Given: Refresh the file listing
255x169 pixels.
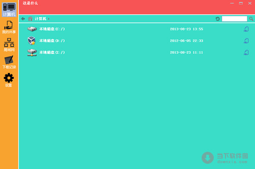Looking at the screenshot, I should pos(218,19).
